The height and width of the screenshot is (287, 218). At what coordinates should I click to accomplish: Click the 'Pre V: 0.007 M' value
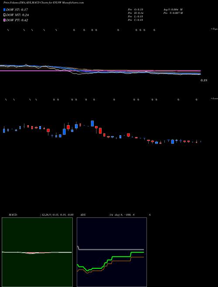173,13
